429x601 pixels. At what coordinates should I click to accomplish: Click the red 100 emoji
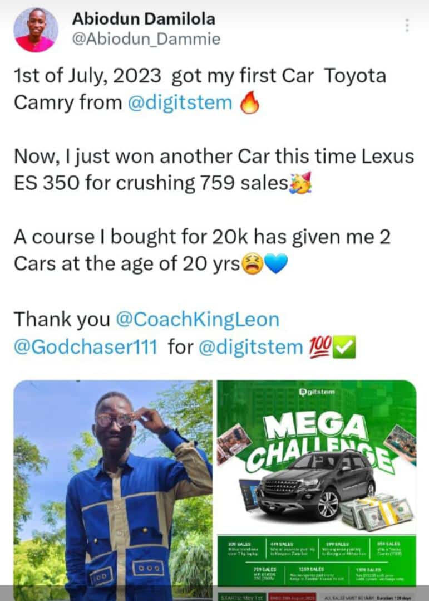point(320,346)
